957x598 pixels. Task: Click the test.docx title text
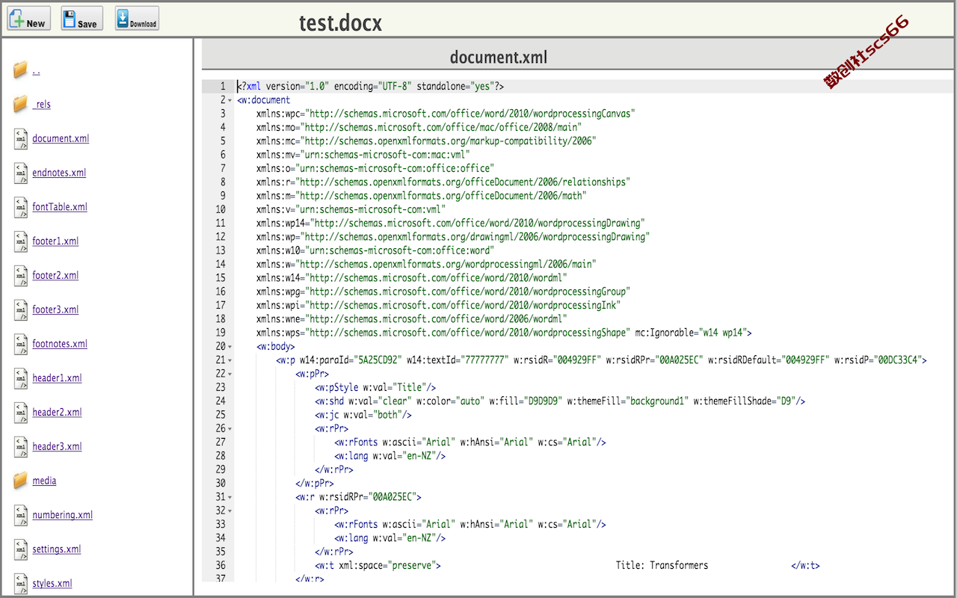tap(340, 23)
